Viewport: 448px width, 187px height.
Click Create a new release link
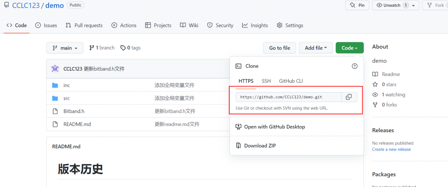[391, 149]
